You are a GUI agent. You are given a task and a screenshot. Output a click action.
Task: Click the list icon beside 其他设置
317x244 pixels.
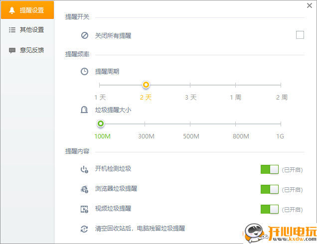[12, 30]
